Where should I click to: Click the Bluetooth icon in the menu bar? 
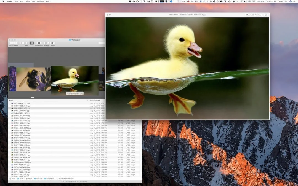[238, 1]
